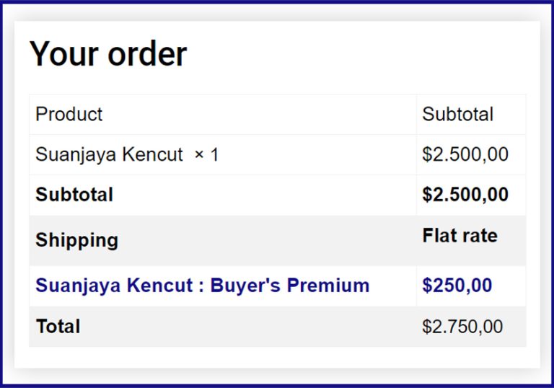Click the blue $250,00 premium amount

point(457,286)
